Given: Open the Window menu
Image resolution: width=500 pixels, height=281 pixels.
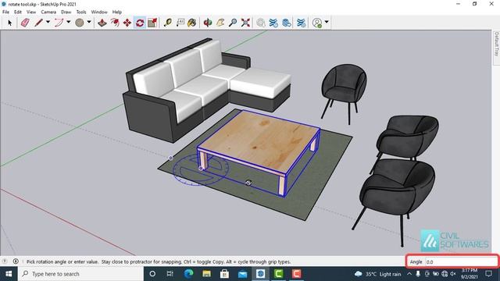Looking at the screenshot, I should (x=99, y=12).
